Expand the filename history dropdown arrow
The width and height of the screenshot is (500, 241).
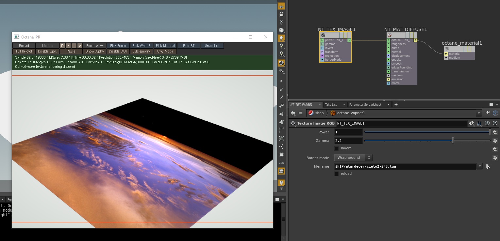tap(479, 166)
